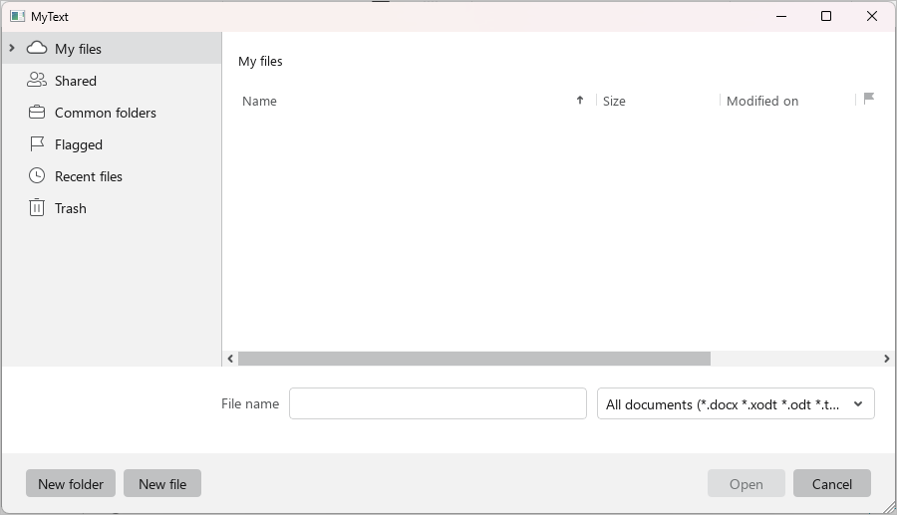The height and width of the screenshot is (515, 897).
Task: Click the My files breadcrumb heading
Action: (x=260, y=61)
